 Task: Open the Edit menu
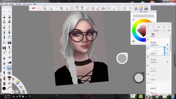click(6, 4)
